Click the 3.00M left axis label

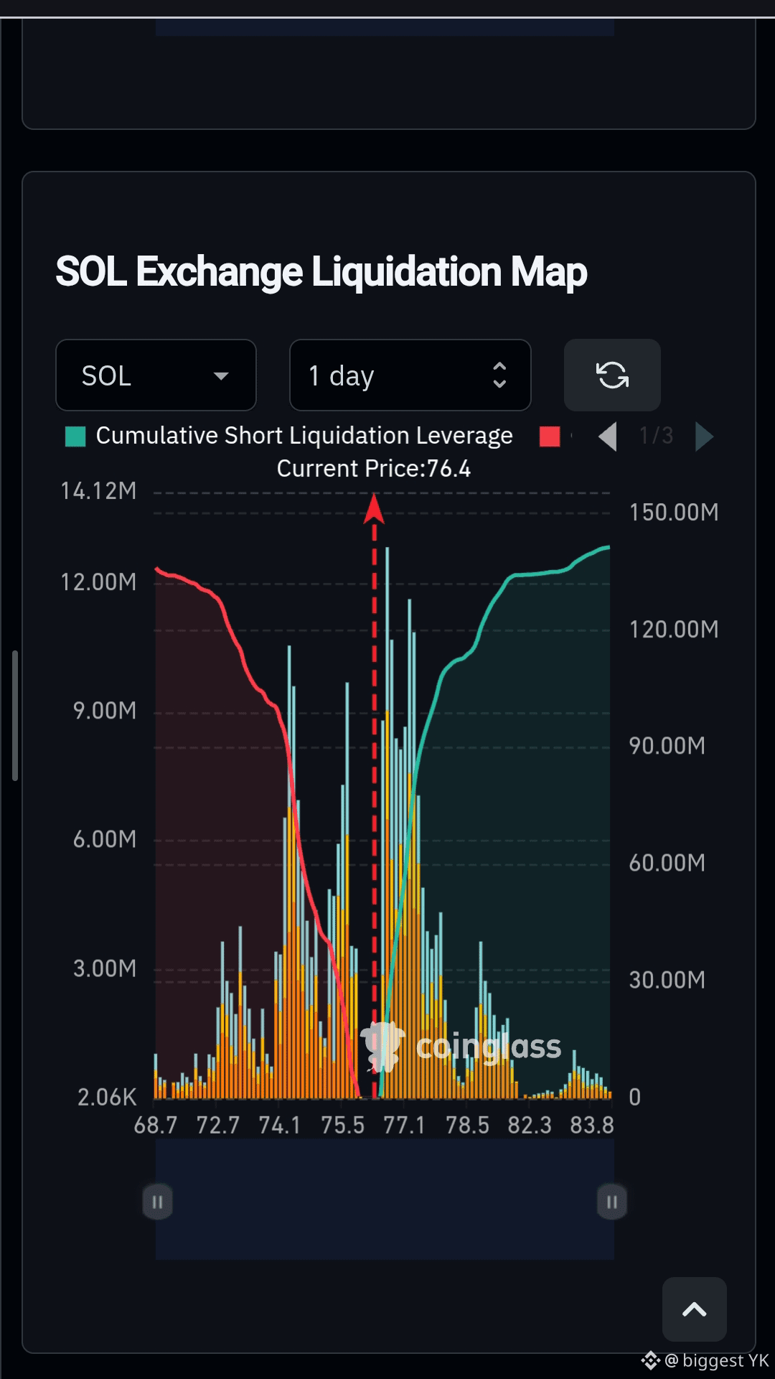point(105,968)
